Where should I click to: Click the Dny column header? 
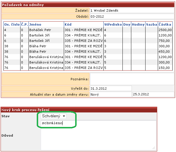pos(127,24)
